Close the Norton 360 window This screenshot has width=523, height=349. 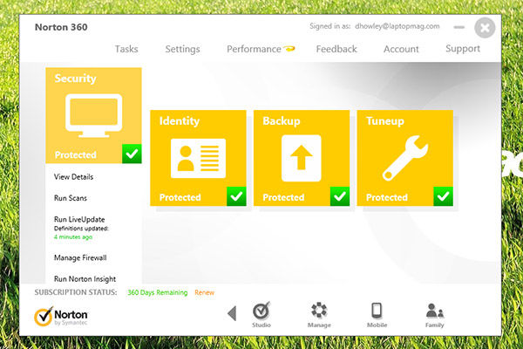pyautogui.click(x=485, y=28)
